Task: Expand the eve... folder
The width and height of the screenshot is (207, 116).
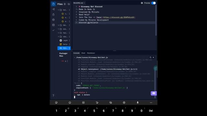Action: [x=59, y=29]
